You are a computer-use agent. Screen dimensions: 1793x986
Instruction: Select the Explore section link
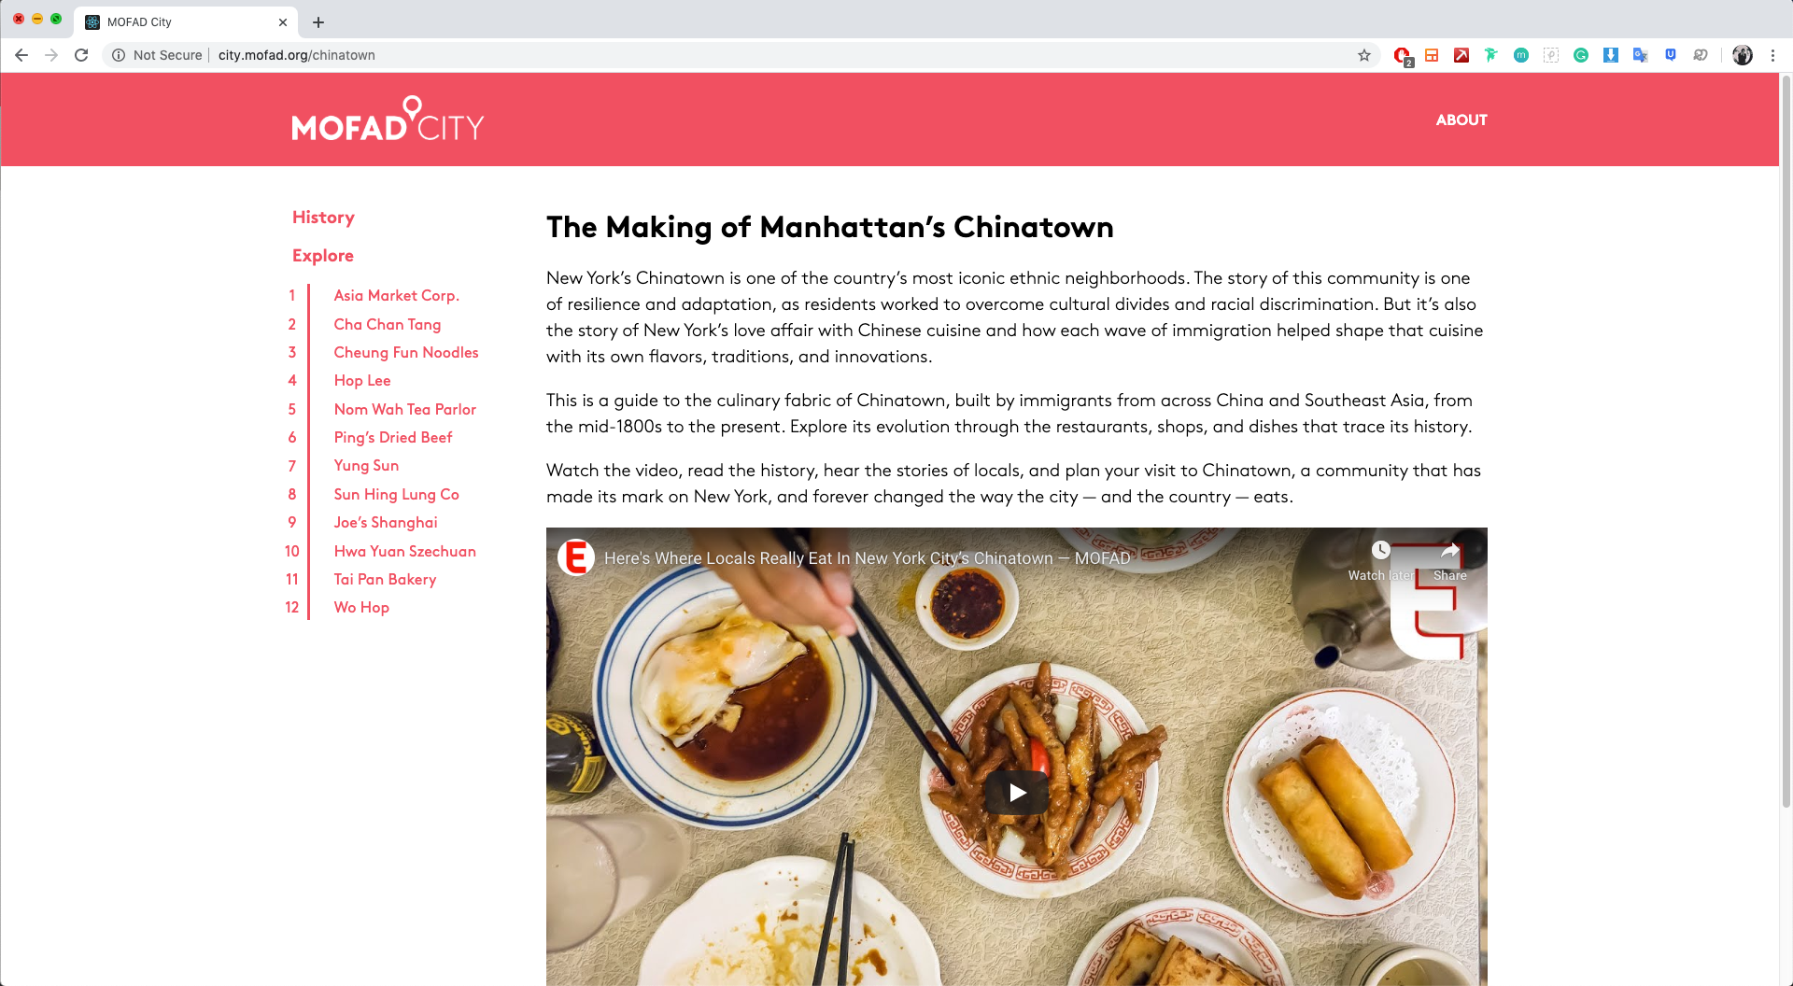(323, 256)
